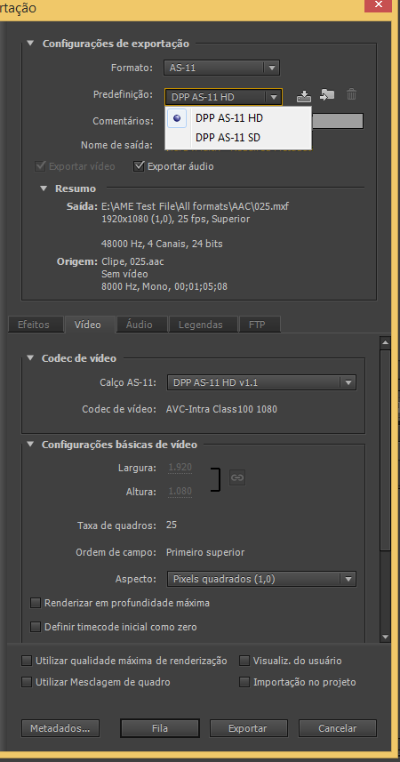
Task: Choose DPP AS-11 SD preset option
Action: pyautogui.click(x=238, y=138)
